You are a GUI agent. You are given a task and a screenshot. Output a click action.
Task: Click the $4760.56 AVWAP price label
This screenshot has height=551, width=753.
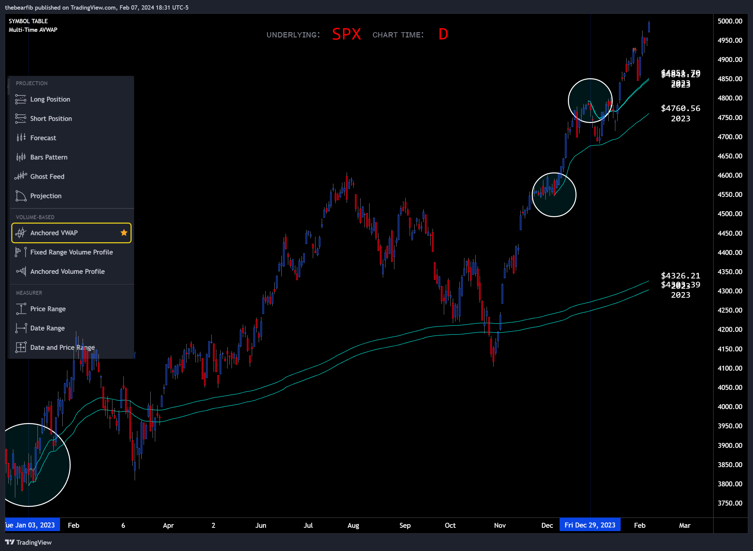(681, 108)
